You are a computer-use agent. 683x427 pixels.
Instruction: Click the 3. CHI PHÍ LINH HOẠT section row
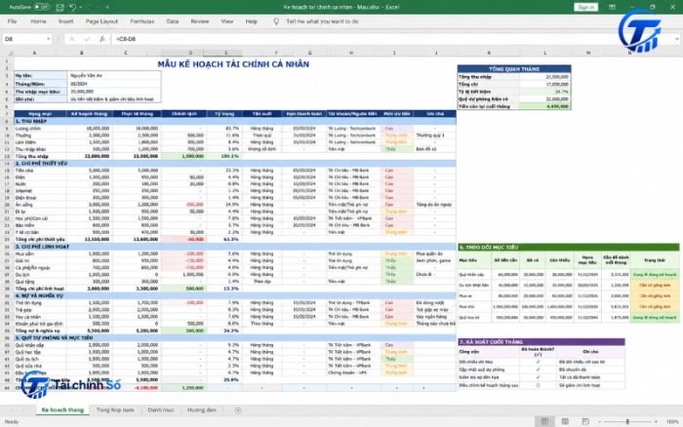pos(235,247)
